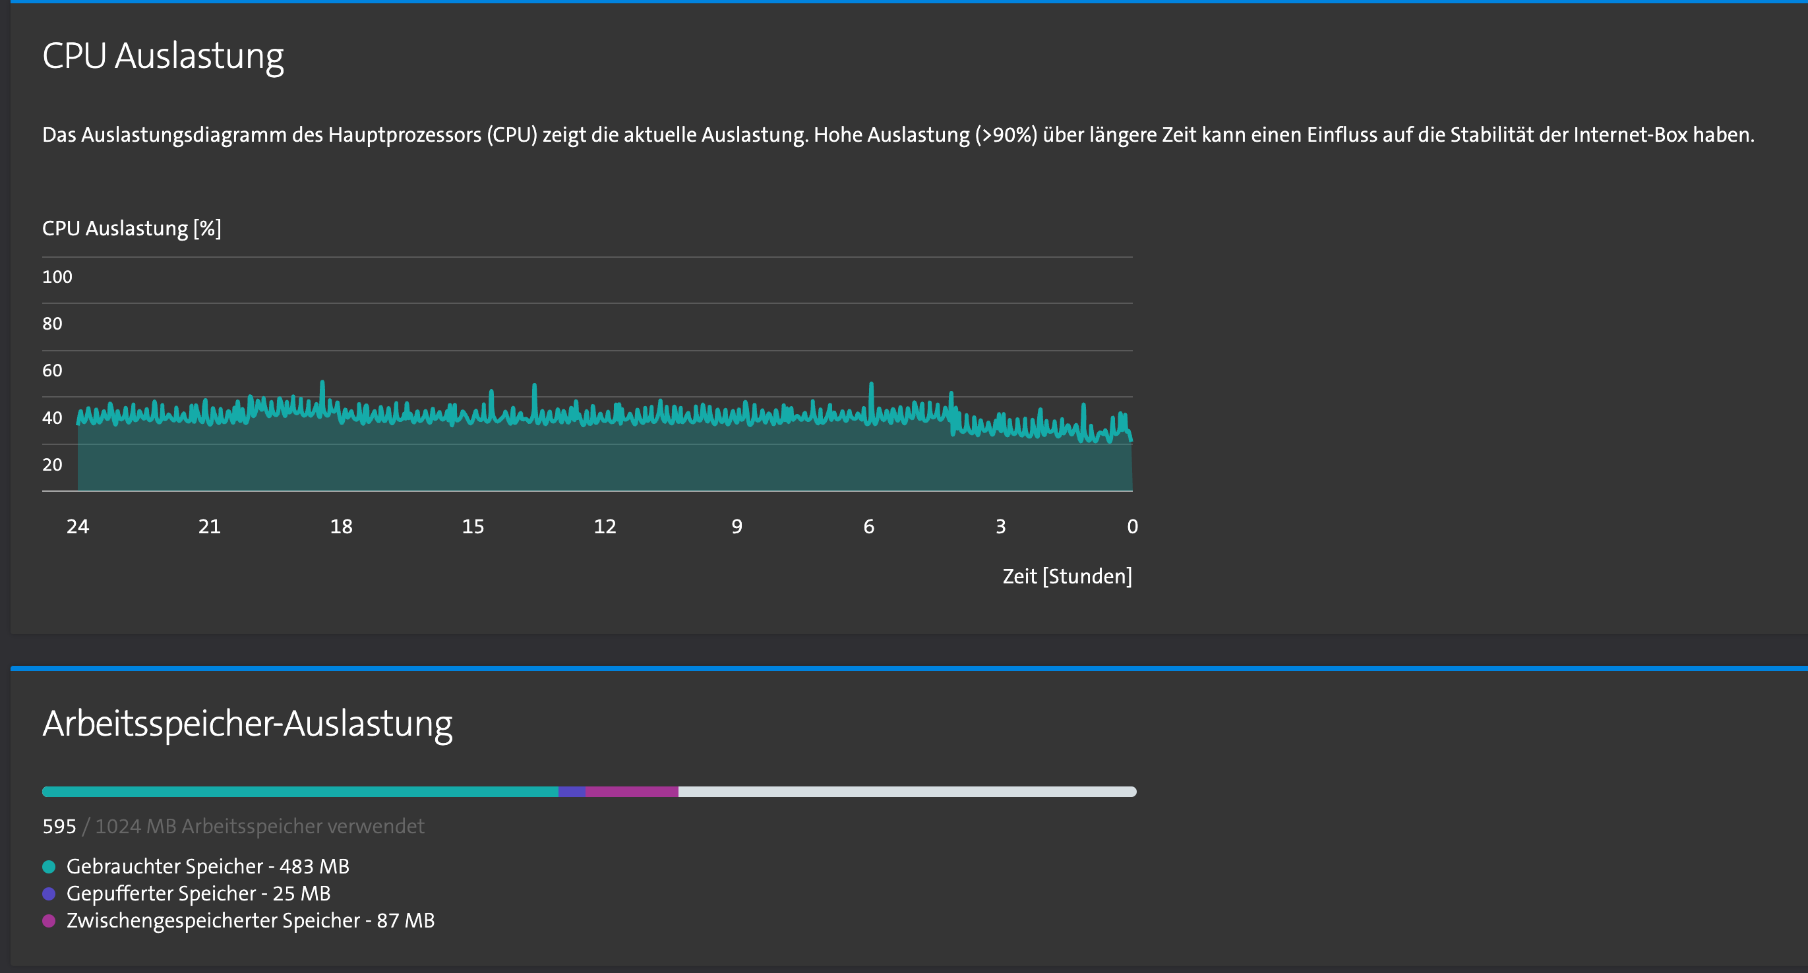This screenshot has width=1808, height=973.
Task: Click the 100 percent y-axis label
Action: [x=57, y=277]
